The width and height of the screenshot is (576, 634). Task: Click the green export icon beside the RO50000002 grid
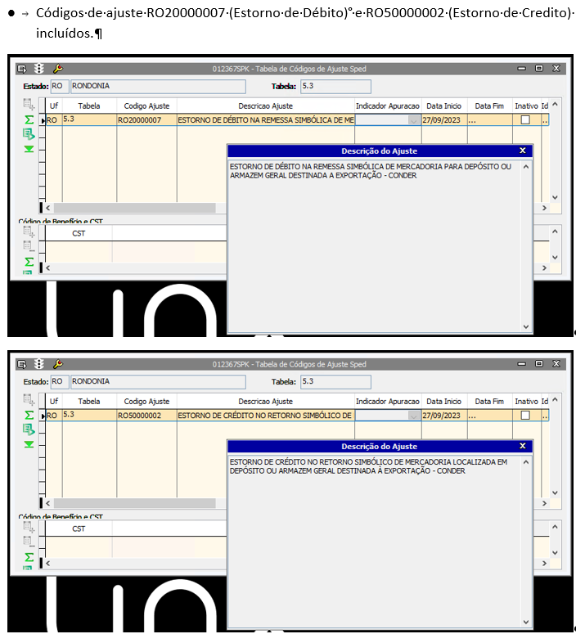(x=29, y=429)
